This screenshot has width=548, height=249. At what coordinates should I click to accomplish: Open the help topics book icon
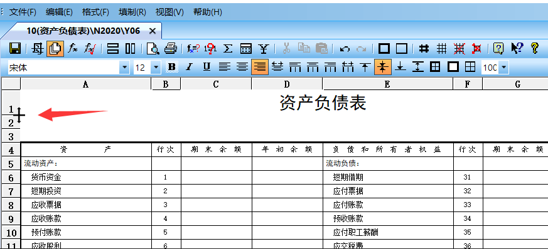[498, 49]
